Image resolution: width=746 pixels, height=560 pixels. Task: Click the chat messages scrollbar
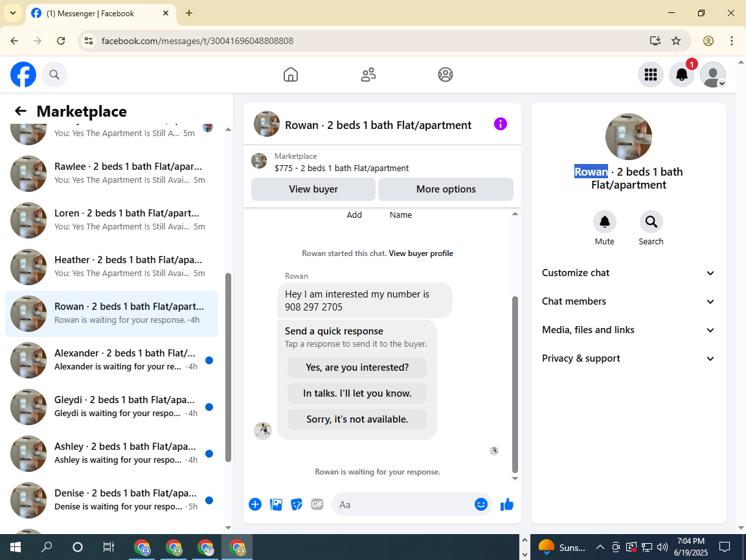click(x=515, y=384)
